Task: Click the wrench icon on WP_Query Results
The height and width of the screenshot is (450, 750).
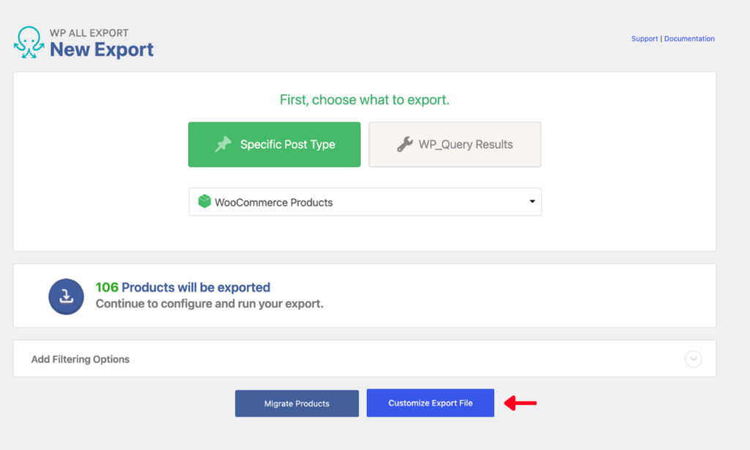Action: tap(404, 144)
